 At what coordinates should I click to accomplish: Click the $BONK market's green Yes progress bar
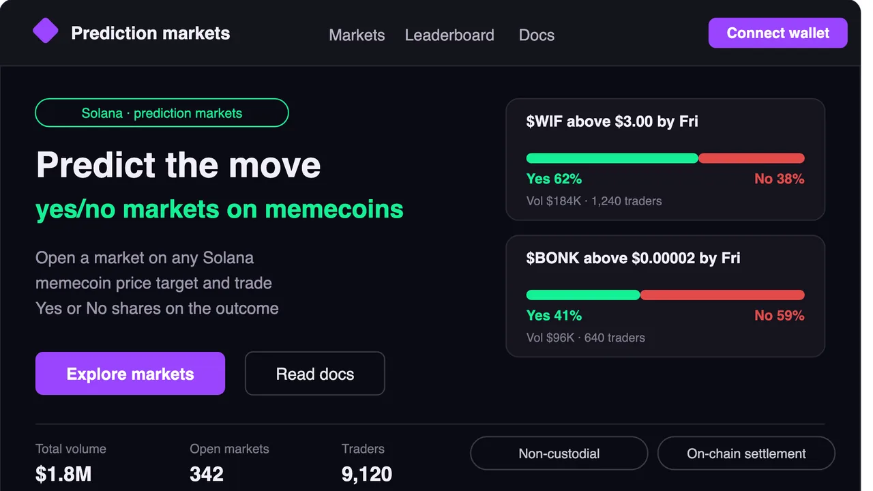pos(583,295)
